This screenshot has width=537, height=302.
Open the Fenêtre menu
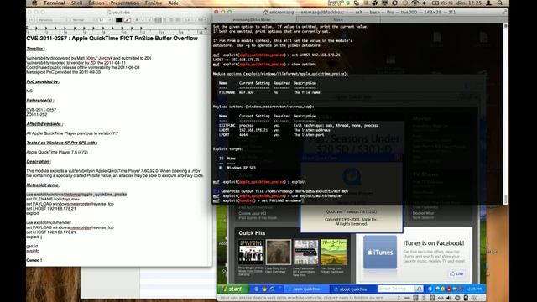(x=154, y=3)
